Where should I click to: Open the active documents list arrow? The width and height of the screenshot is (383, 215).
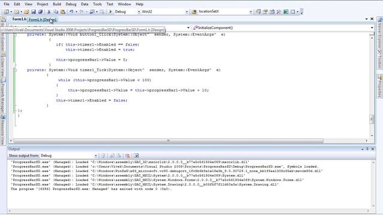[366, 19]
